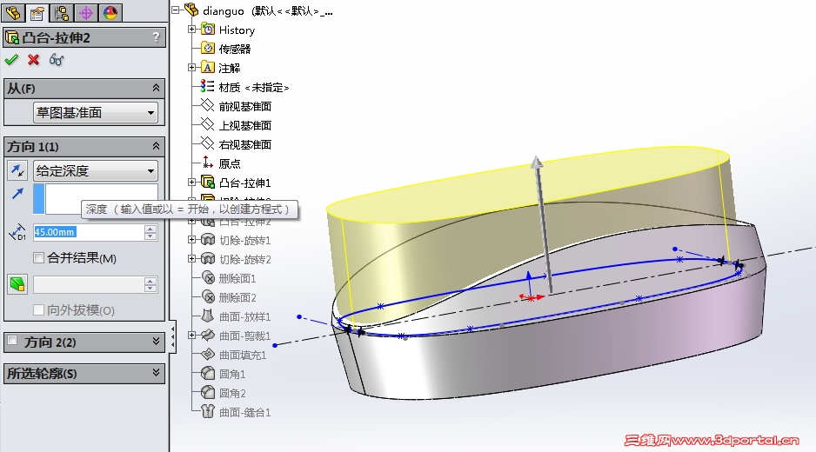Open help for 凸台-拉伸2 feature
Image resolution: width=816 pixels, height=452 pixels.
click(156, 37)
